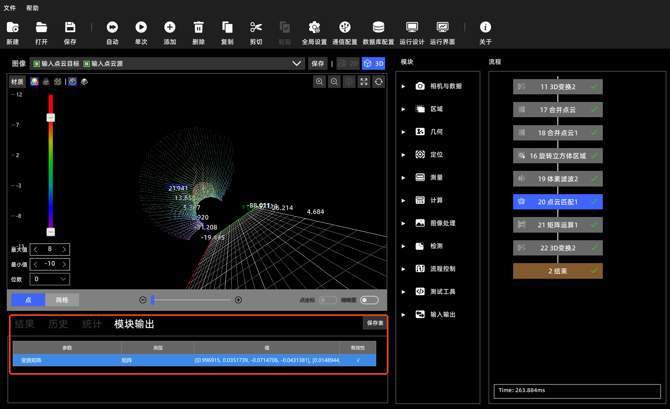Reset the 3D view with the refresh icon
The height and width of the screenshot is (409, 670).
[x=379, y=82]
